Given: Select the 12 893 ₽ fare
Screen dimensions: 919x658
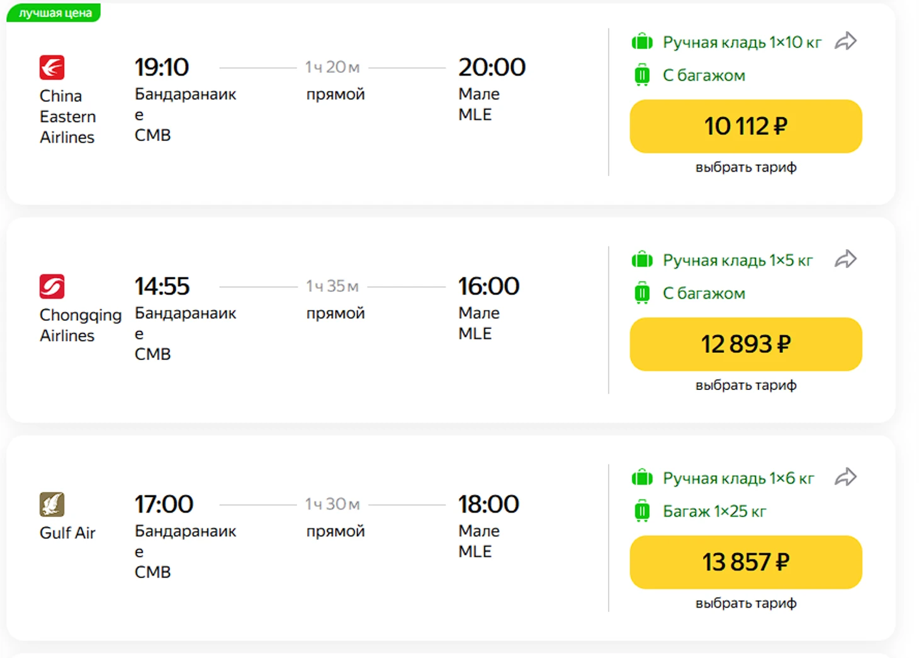Looking at the screenshot, I should tap(745, 344).
